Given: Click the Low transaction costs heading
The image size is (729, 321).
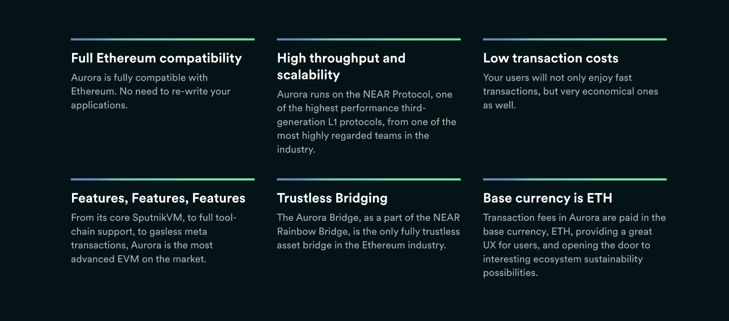Looking at the screenshot, I should pyautogui.click(x=551, y=58).
